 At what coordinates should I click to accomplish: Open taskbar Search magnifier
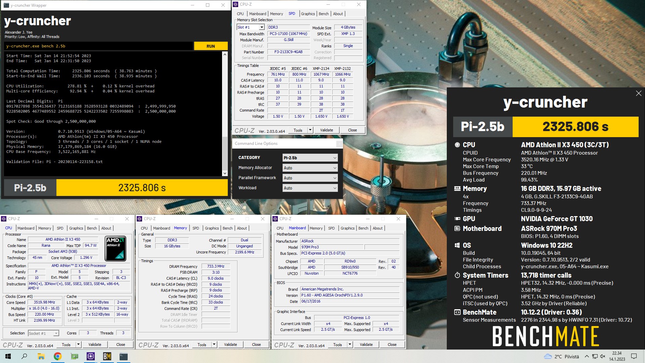coord(24,356)
